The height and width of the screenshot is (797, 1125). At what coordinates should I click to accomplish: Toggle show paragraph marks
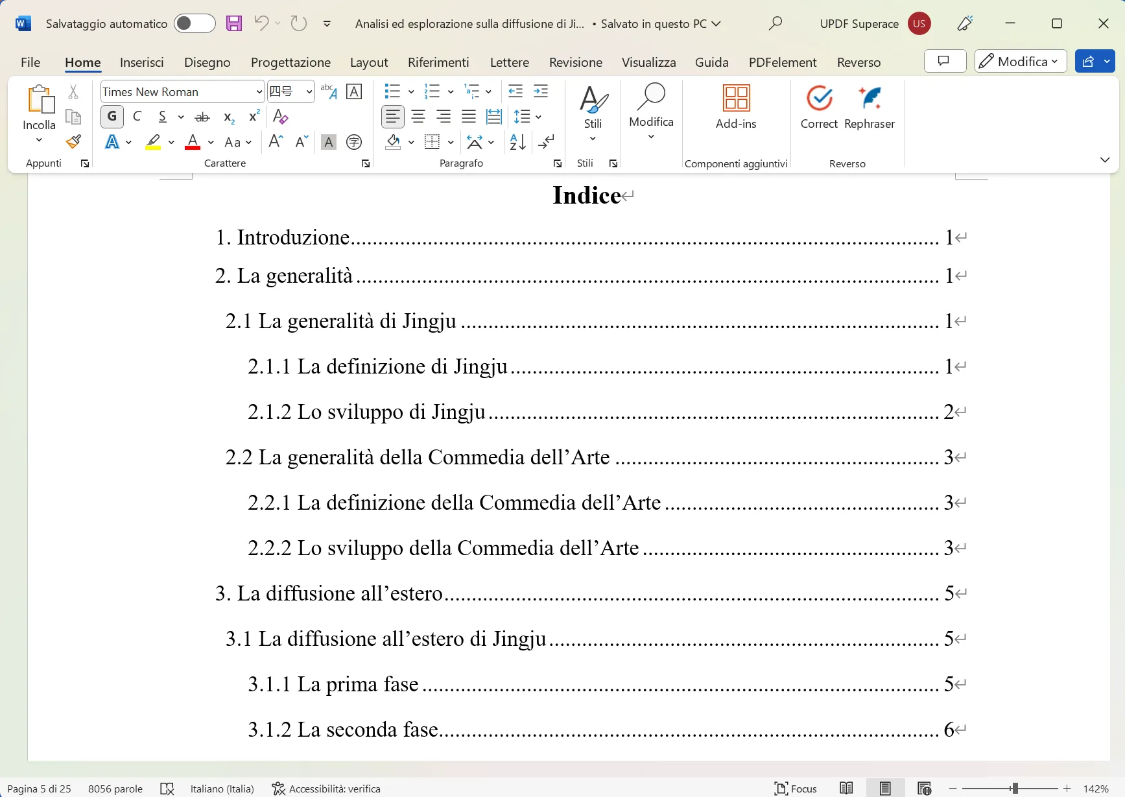(546, 142)
